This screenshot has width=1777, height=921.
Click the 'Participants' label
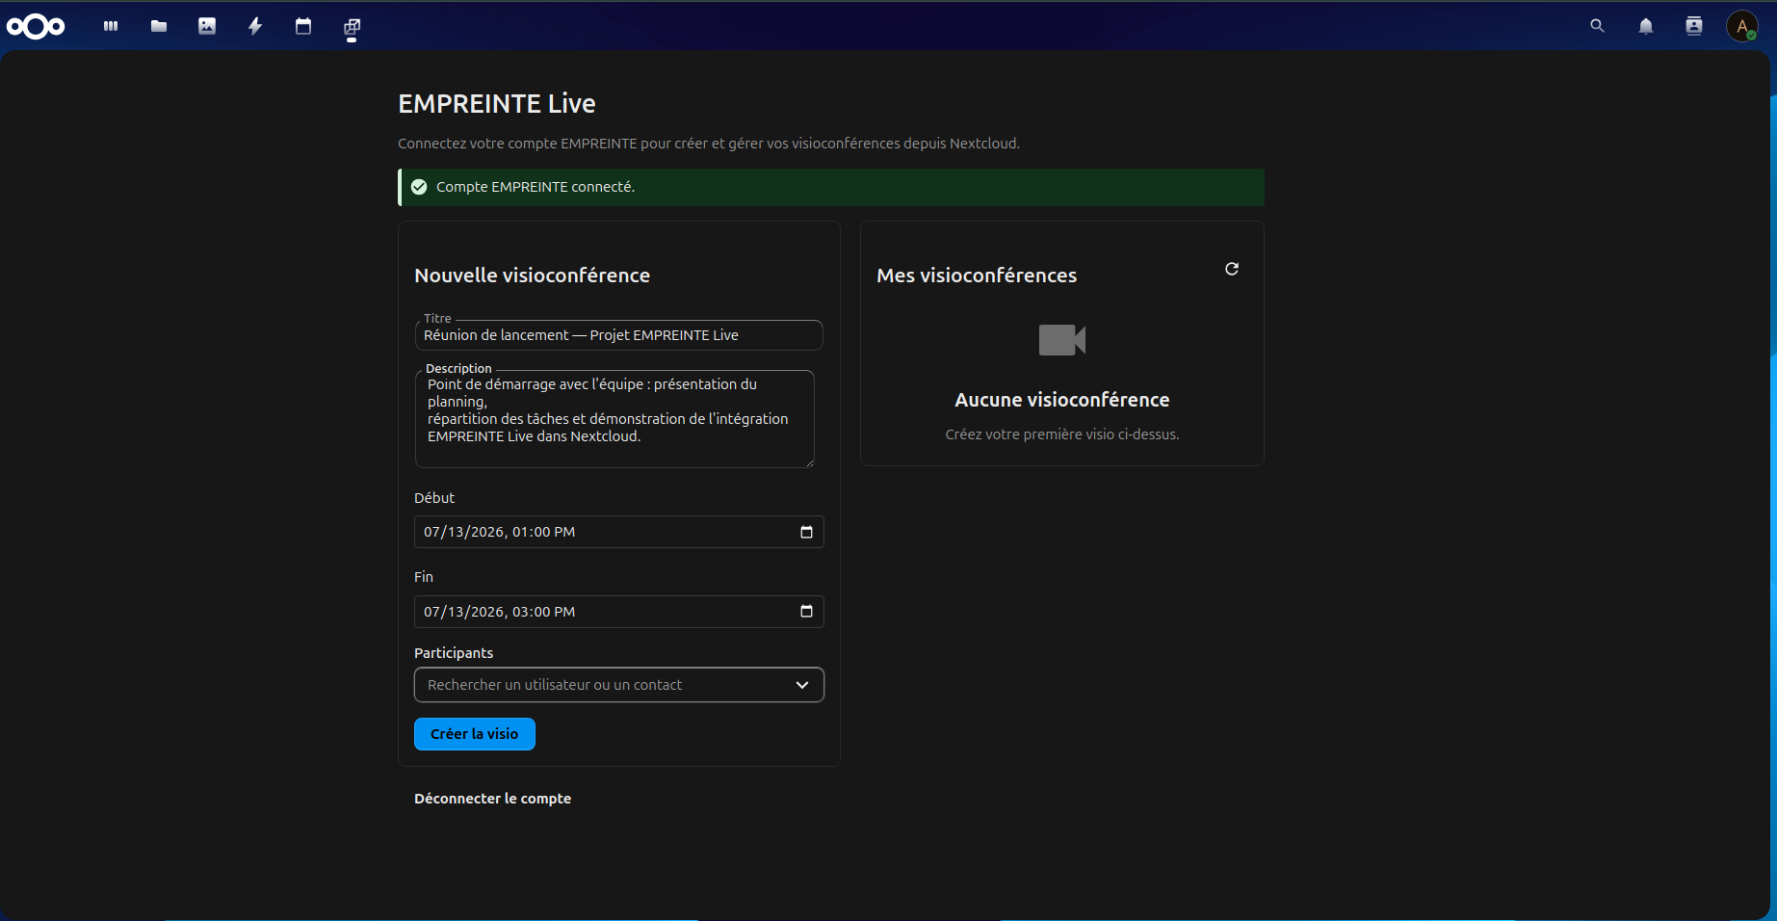click(x=454, y=653)
